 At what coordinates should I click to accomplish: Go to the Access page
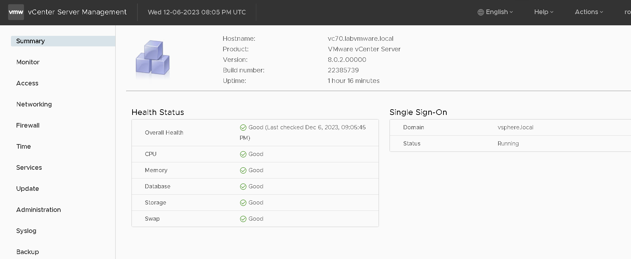(x=27, y=83)
